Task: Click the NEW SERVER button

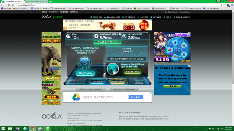Action: 118,82
